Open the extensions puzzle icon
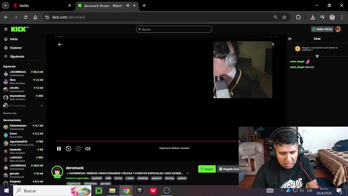This screenshot has height=196, width=348. click(298, 17)
